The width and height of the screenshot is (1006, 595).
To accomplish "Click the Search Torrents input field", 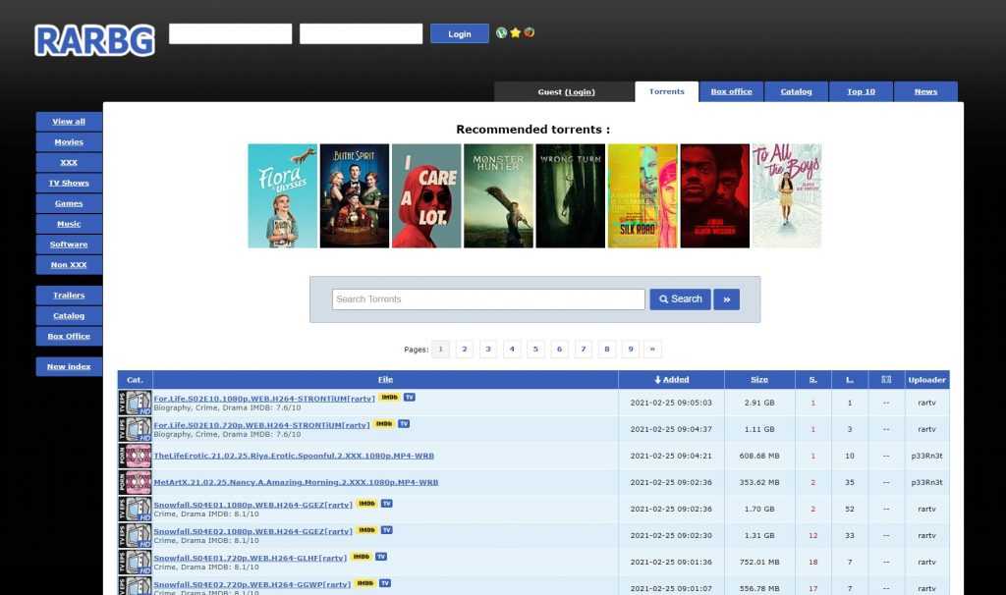I will click(x=488, y=299).
